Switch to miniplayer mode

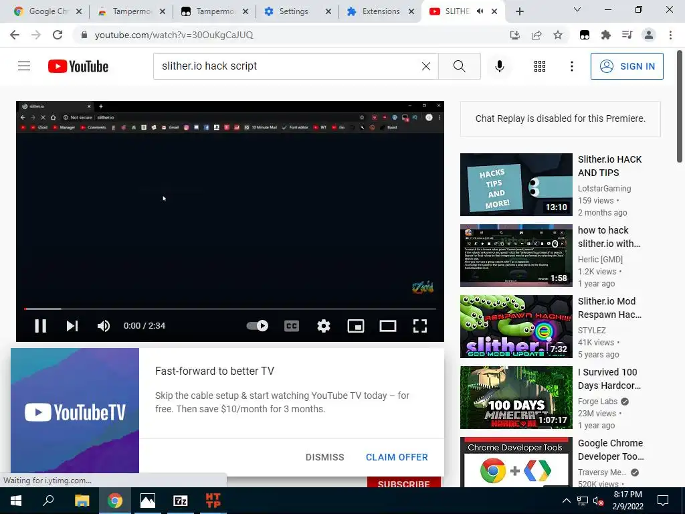coord(356,326)
